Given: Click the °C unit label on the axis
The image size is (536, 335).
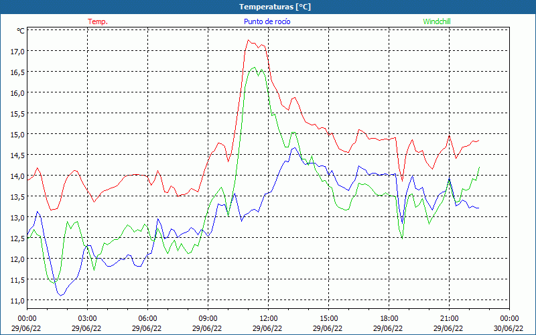Looking at the screenshot, I should pos(21,31).
